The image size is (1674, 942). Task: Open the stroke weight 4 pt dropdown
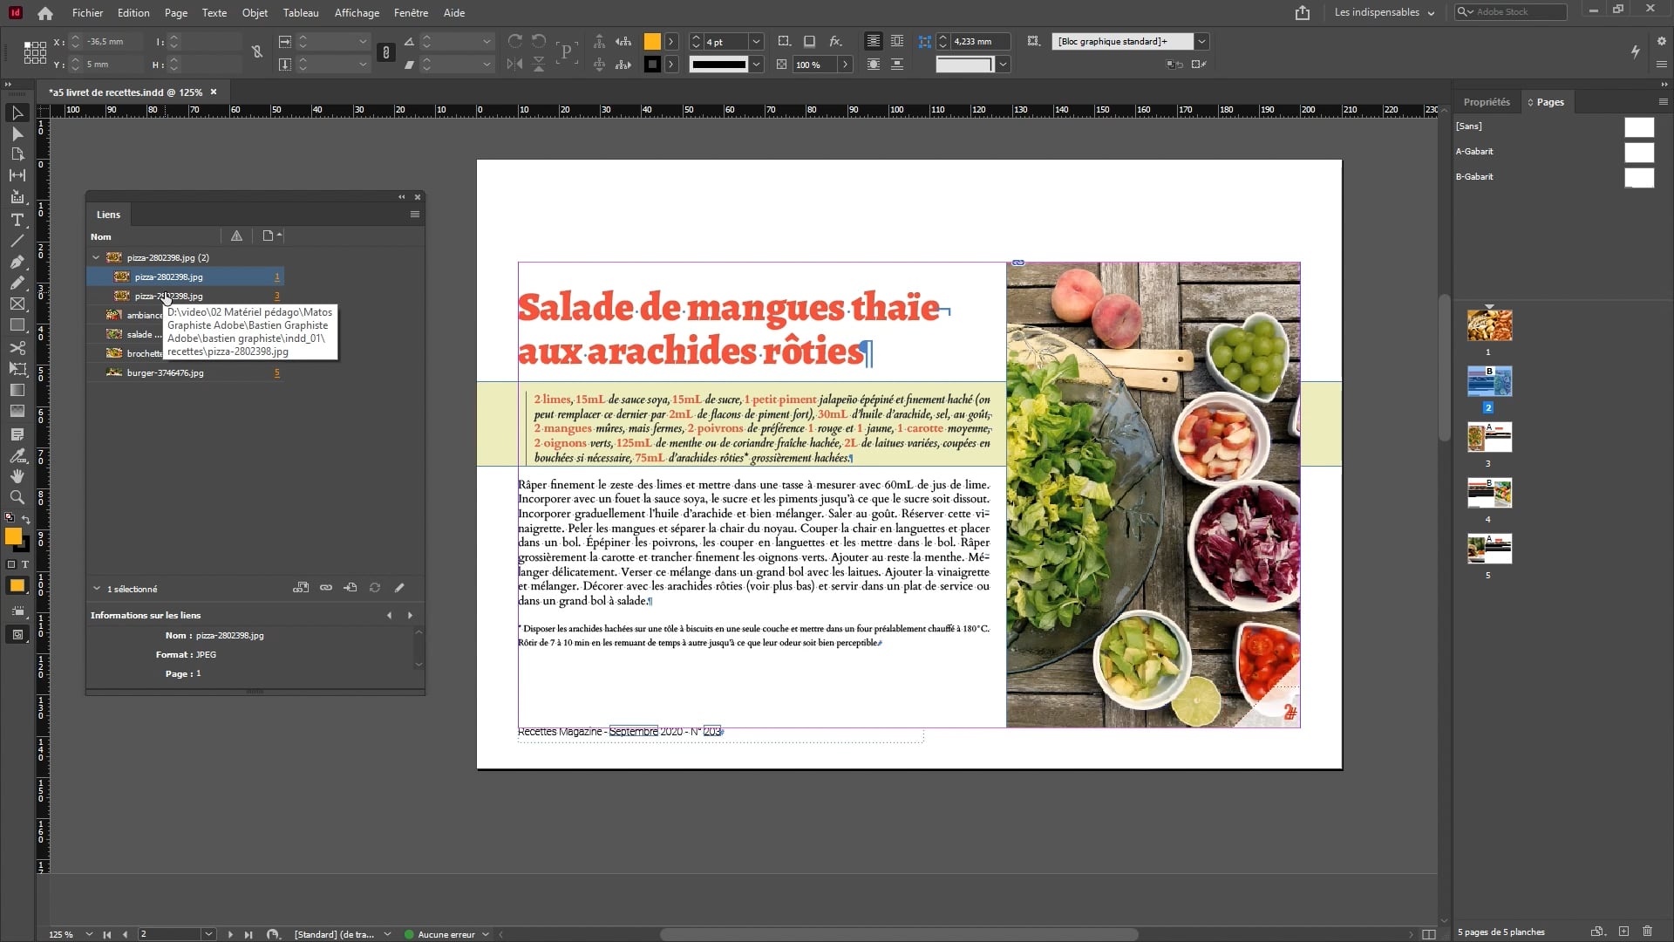click(x=756, y=42)
